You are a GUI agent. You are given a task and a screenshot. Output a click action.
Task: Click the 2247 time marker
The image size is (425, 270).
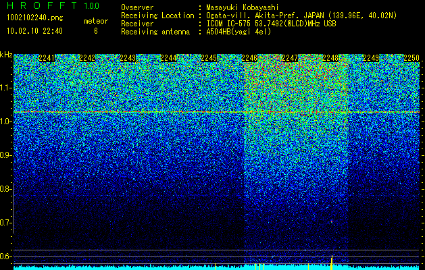(290, 58)
